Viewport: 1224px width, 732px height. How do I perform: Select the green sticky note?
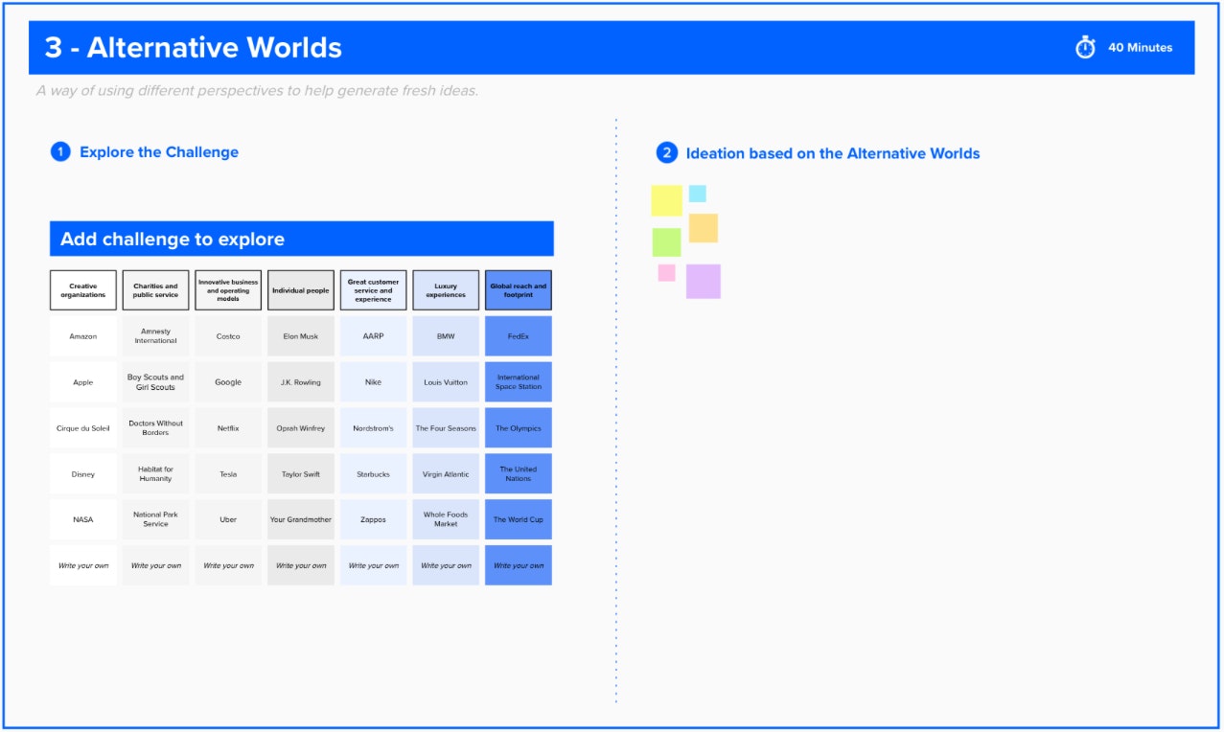pos(666,242)
